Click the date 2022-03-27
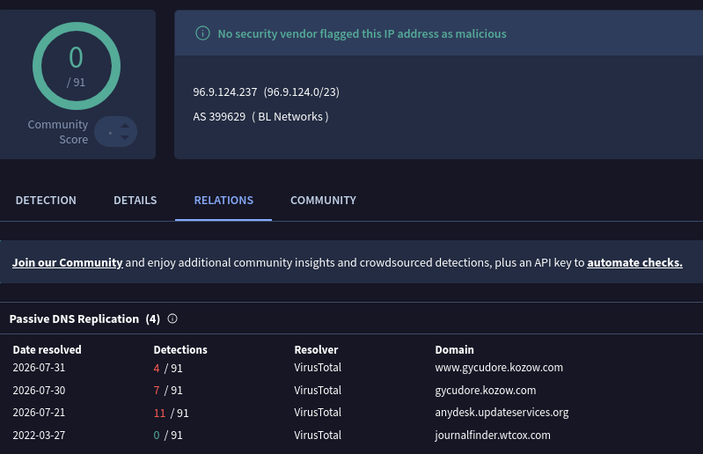 click(39, 436)
